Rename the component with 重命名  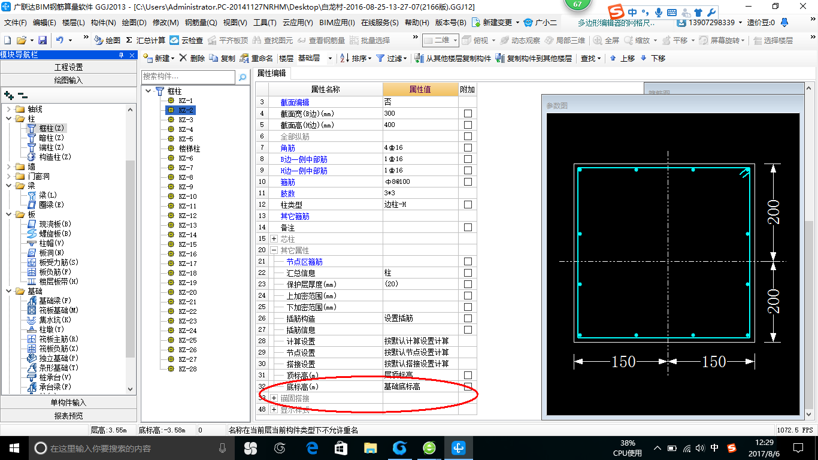click(256, 58)
